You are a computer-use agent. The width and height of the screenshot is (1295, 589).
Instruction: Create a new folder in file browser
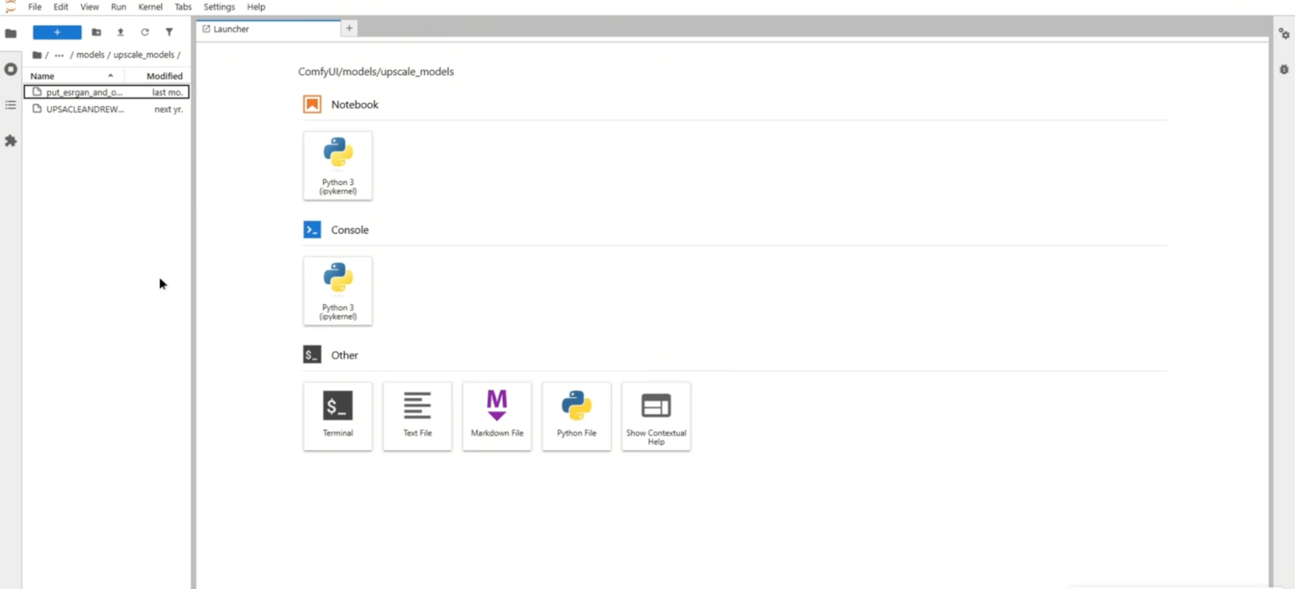pos(97,32)
